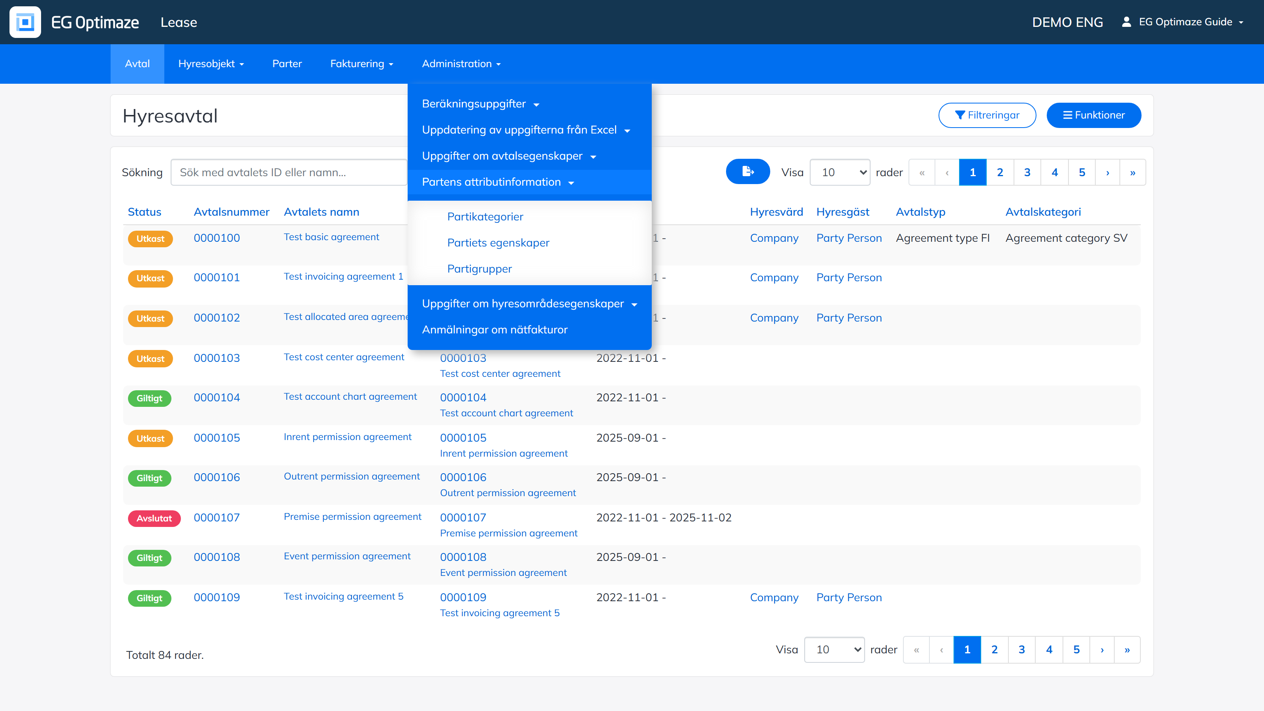Open agreement number 0000104 in Avtalsnummer column
Screen dimensions: 1264x711
click(x=217, y=397)
